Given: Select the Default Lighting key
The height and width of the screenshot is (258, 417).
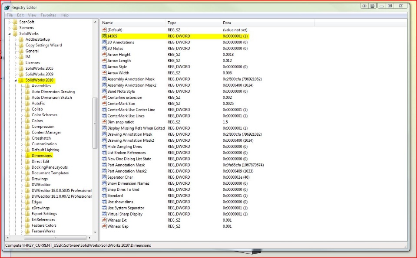Looking at the screenshot, I should [46, 150].
